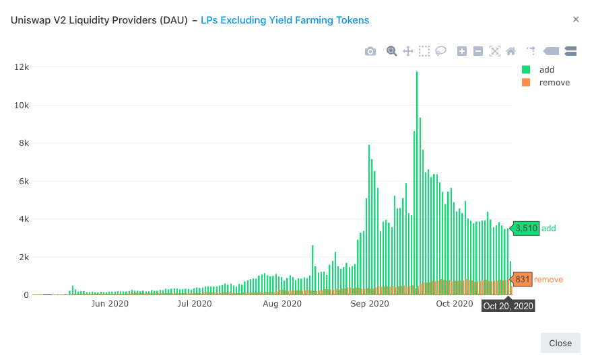Image resolution: width=594 pixels, height=359 pixels.
Task: Reset axes with the home icon
Action: coord(511,51)
